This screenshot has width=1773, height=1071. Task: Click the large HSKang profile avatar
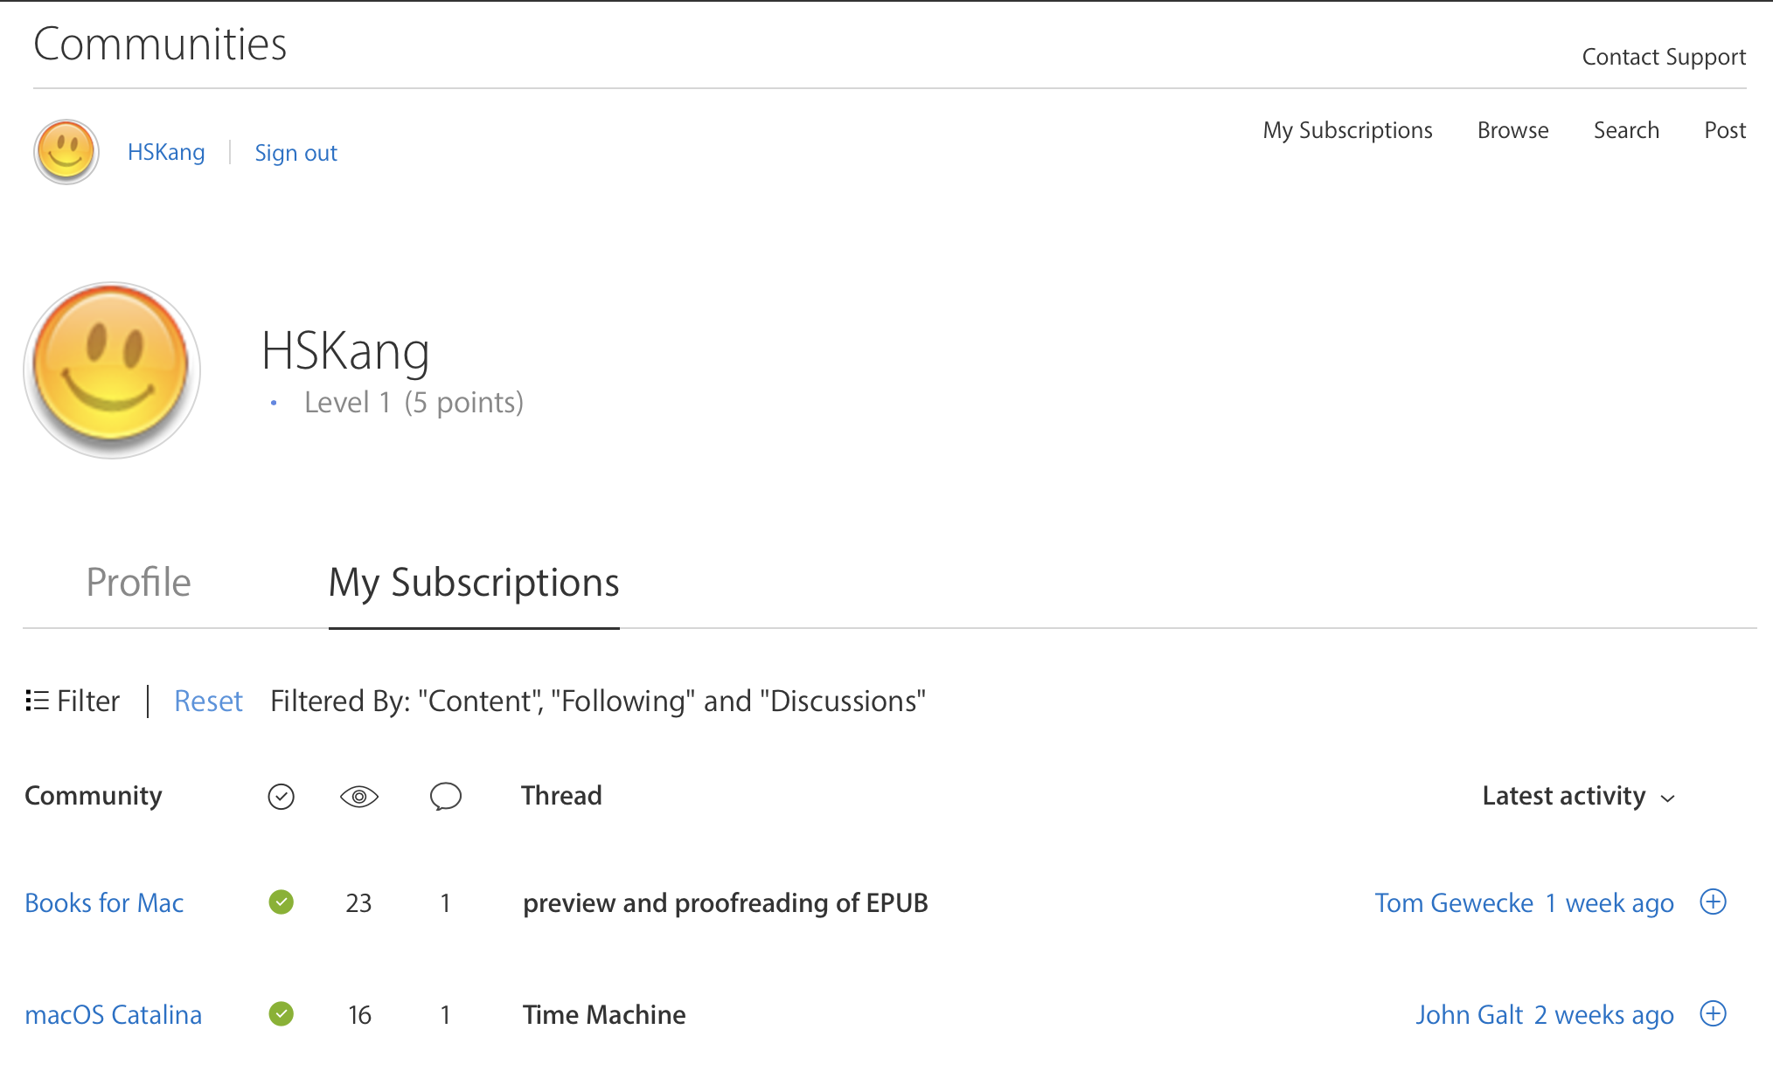pos(112,370)
